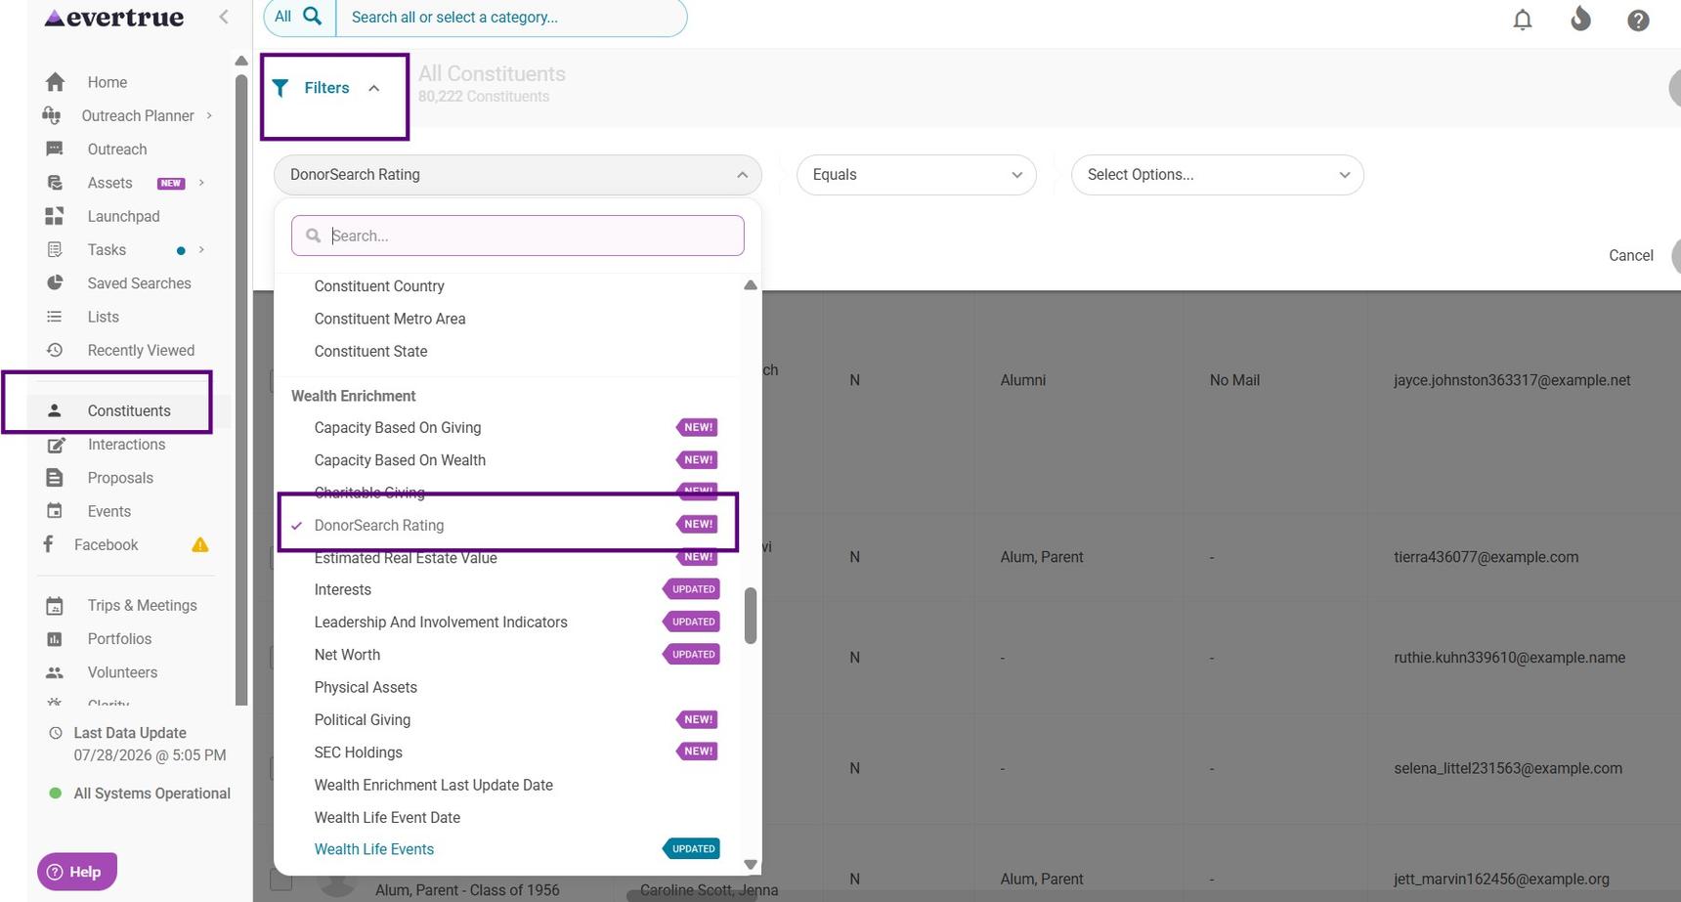This screenshot has height=902, width=1681.
Task: Click the filter list scroll-down arrow
Action: point(751,864)
